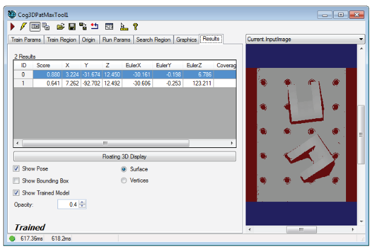Select result row header ID 0
This screenshot has height=251, width=375.
tap(23, 75)
